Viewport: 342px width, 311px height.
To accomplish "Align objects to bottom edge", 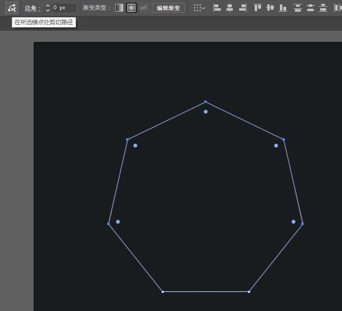I will coord(283,8).
